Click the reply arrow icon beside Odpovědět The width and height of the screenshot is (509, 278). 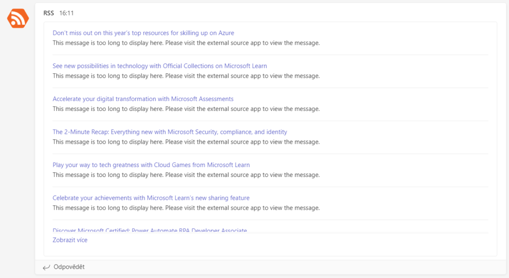46,267
